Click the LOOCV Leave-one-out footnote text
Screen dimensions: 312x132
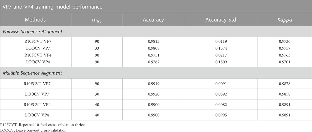click(x=37, y=130)
